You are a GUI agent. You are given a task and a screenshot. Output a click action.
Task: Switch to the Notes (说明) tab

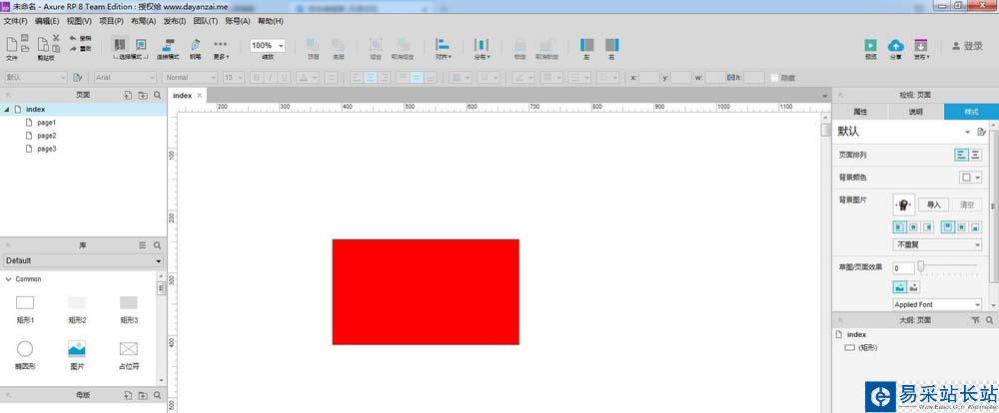coord(915,112)
